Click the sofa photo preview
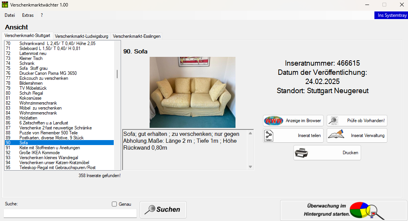 pos(192,92)
